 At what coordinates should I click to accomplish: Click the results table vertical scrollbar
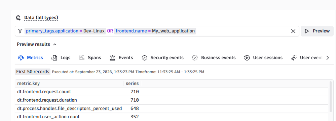click(331, 97)
